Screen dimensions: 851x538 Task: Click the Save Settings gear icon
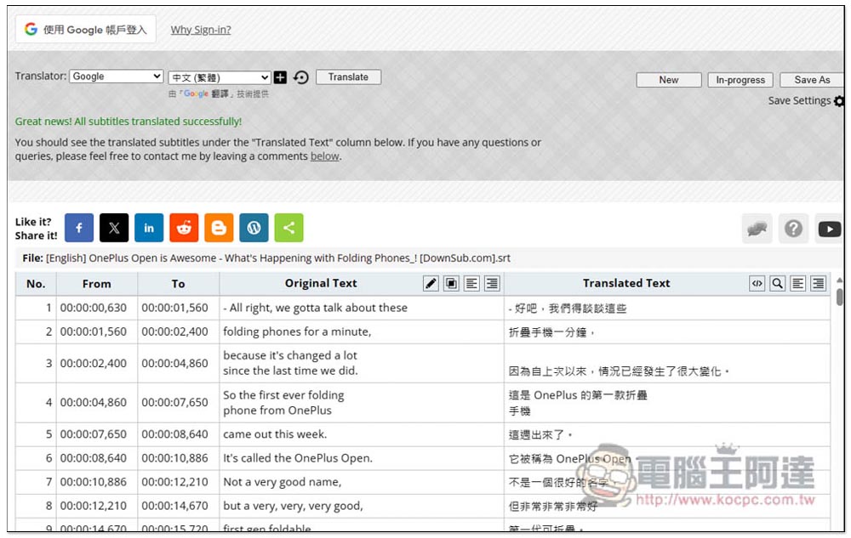point(839,101)
